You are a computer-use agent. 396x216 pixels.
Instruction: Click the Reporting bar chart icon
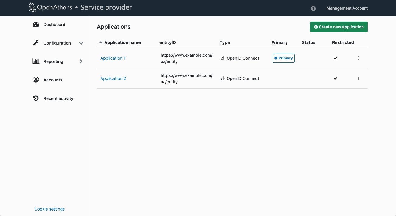[x=36, y=61]
